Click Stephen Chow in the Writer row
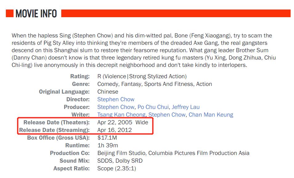Viewport: 294px width, 178px height. pos(167,115)
